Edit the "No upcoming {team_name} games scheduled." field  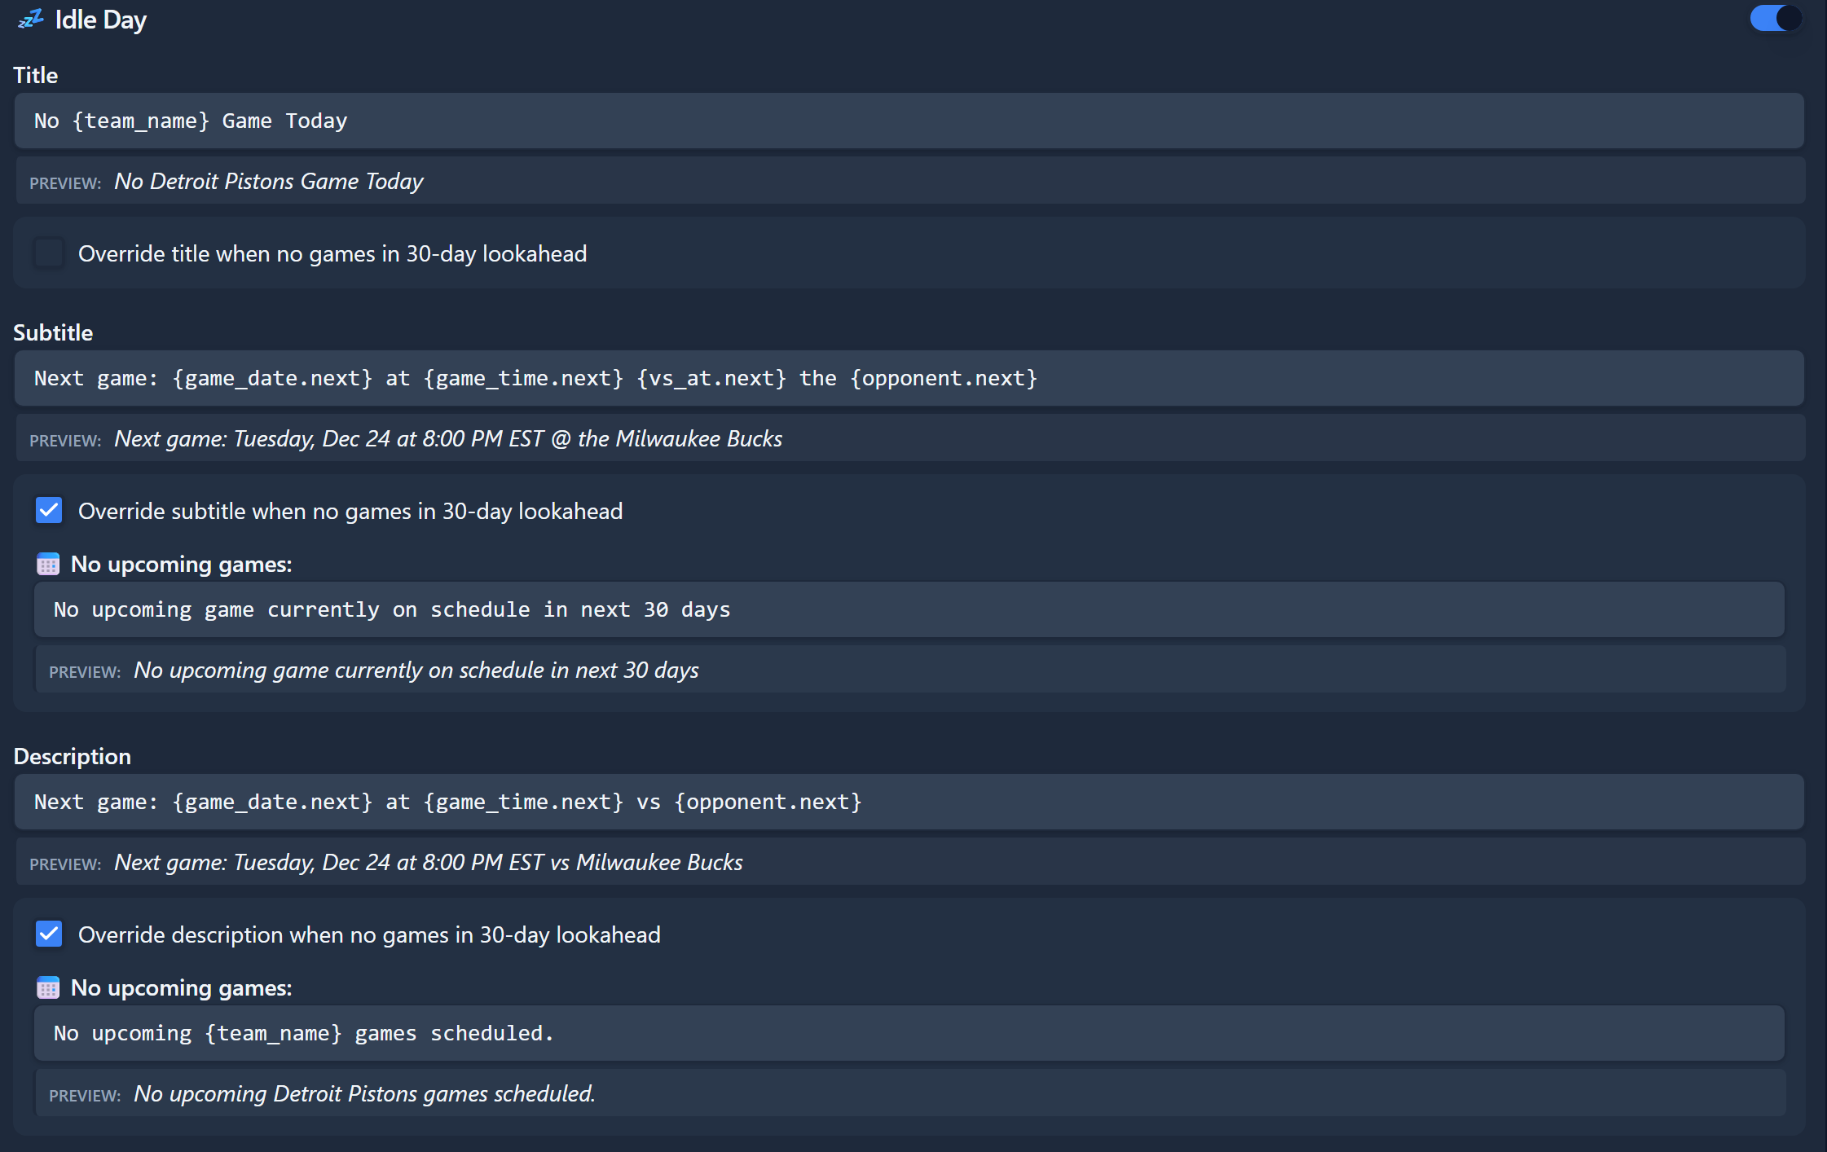click(909, 1033)
